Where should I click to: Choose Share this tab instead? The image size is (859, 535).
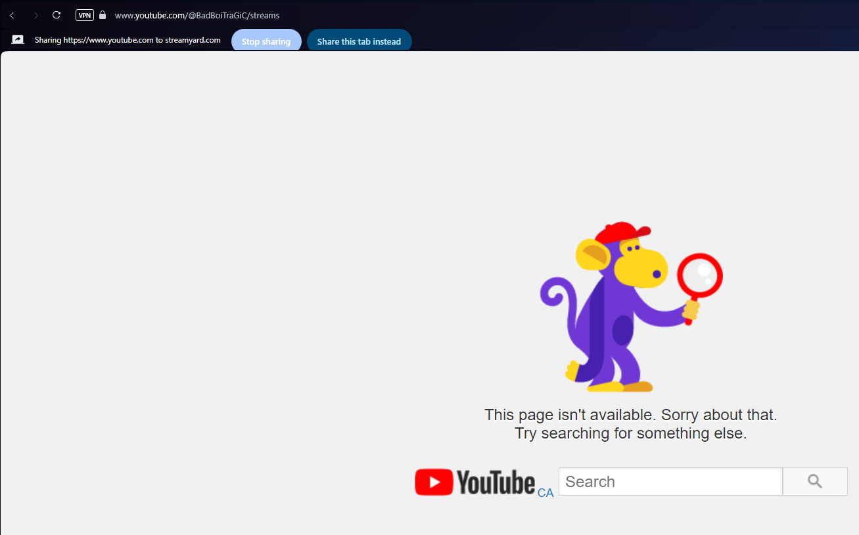(359, 41)
